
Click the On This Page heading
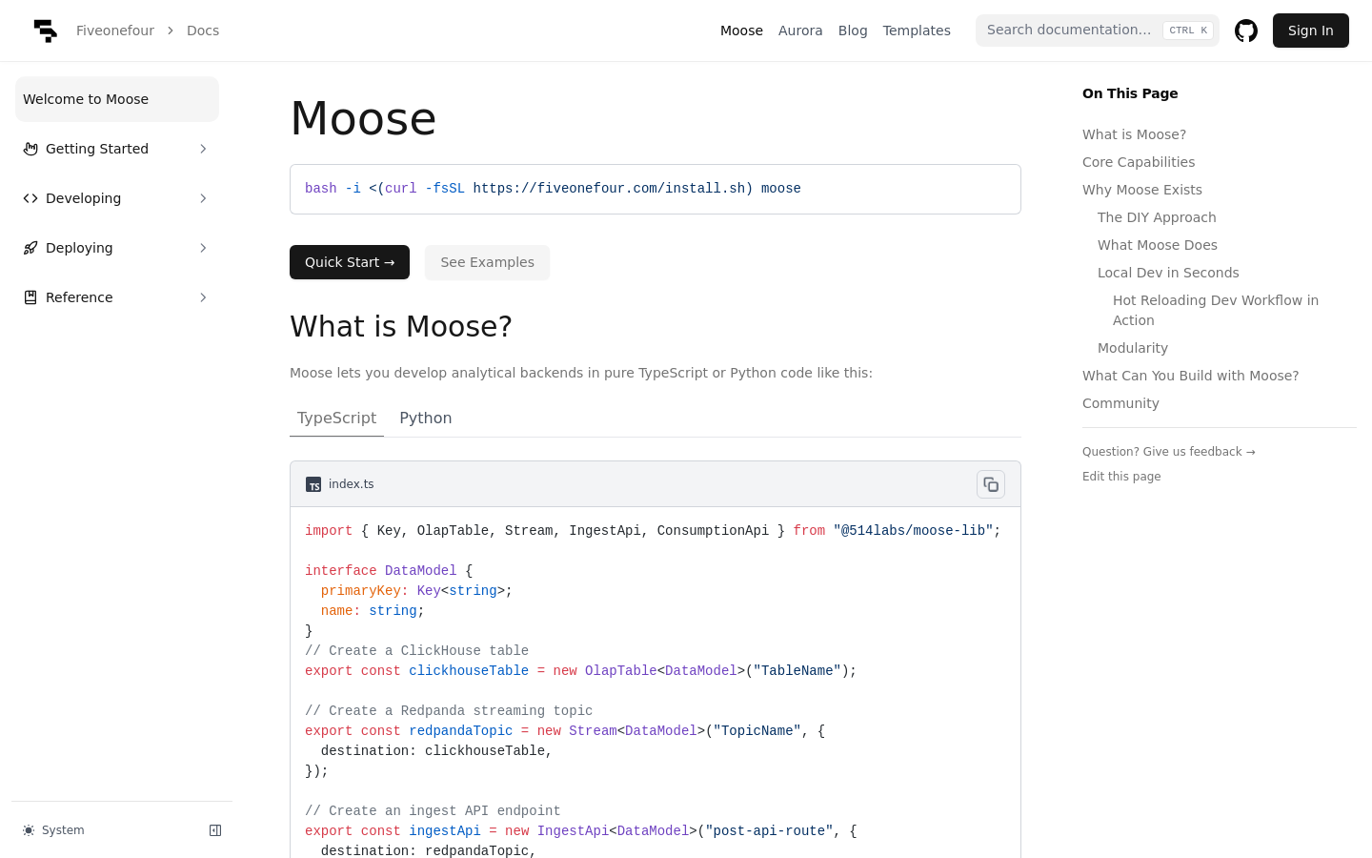1130,93
